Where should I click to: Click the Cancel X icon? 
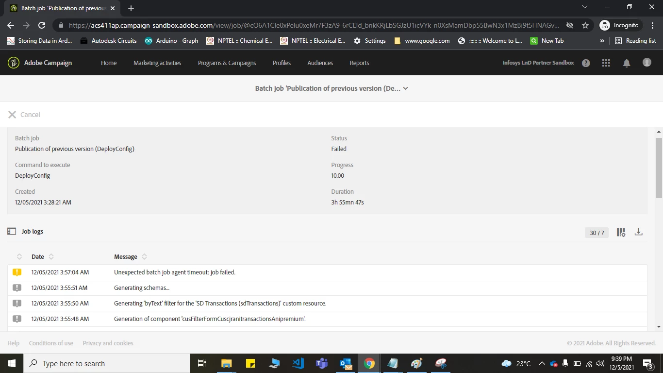point(12,115)
